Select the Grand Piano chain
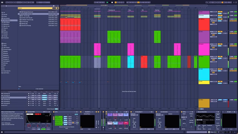The image size is (238, 134). coord(59,121)
